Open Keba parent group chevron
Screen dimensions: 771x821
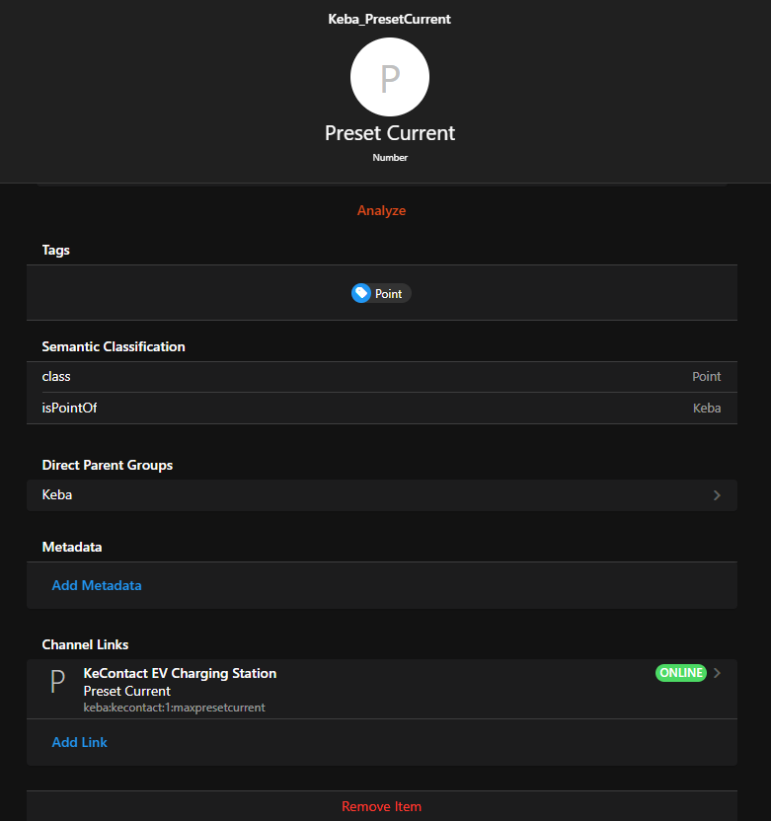click(x=717, y=495)
